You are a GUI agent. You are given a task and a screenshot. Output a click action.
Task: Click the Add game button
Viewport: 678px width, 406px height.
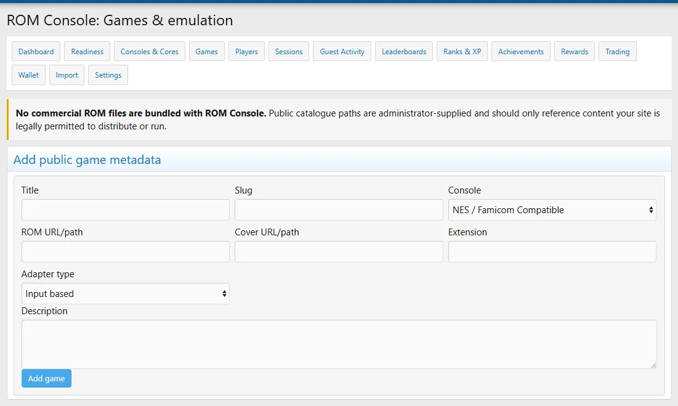click(46, 378)
